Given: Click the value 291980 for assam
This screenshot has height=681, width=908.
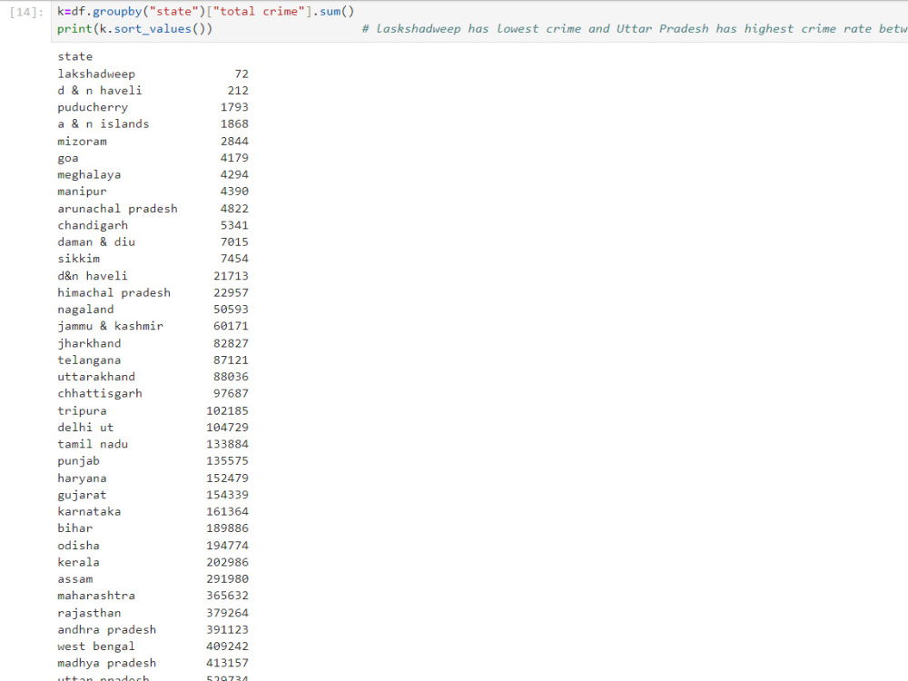Looking at the screenshot, I should click(x=228, y=579).
